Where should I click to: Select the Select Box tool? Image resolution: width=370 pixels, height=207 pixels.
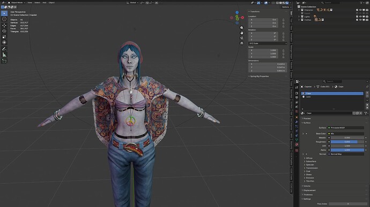pyautogui.click(x=4, y=13)
